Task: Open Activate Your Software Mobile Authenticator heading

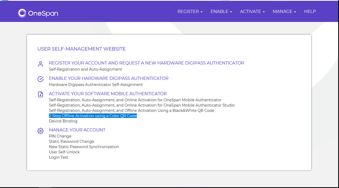Action: tap(108, 94)
